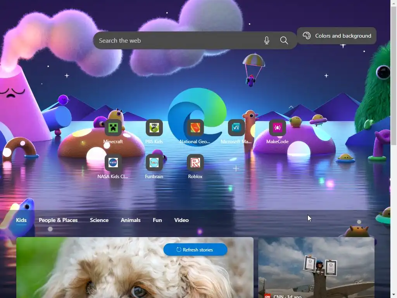Click the scrollbar down arrow

coord(394,295)
